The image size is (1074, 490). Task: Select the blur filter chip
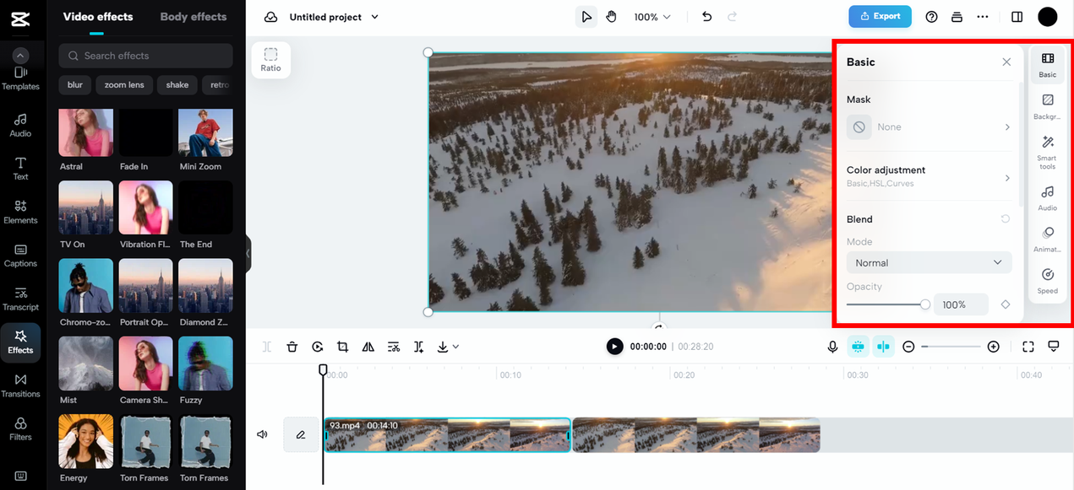coord(75,85)
